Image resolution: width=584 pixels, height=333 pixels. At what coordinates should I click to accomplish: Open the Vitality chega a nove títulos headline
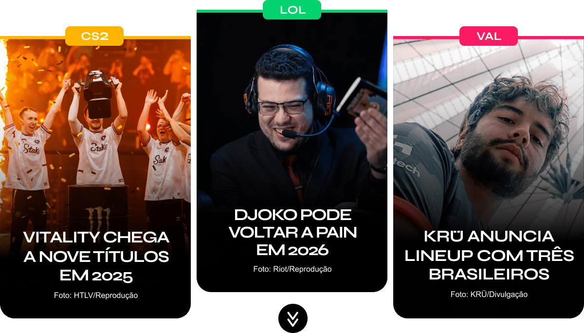(96, 257)
